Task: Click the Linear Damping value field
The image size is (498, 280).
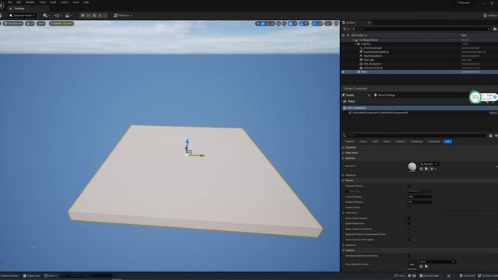Action: 419,197
